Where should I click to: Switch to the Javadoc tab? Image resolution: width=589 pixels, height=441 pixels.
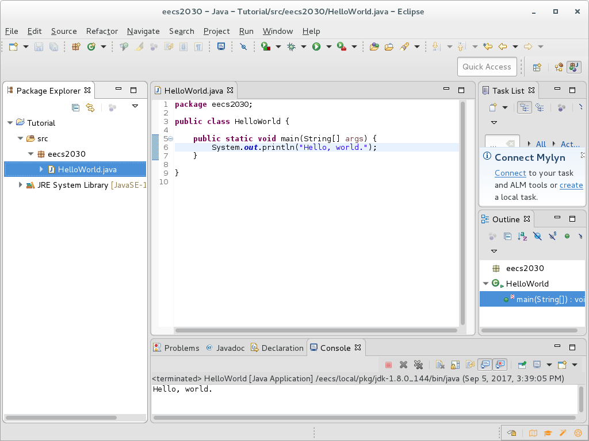click(225, 348)
